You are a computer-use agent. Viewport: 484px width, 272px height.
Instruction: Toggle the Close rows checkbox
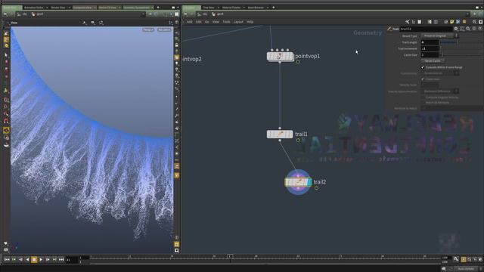(x=423, y=79)
